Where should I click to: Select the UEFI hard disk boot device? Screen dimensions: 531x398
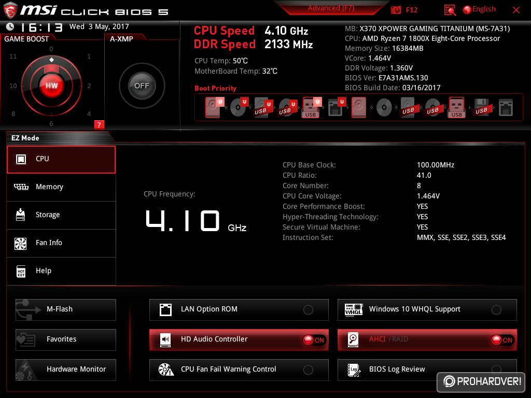[214, 108]
